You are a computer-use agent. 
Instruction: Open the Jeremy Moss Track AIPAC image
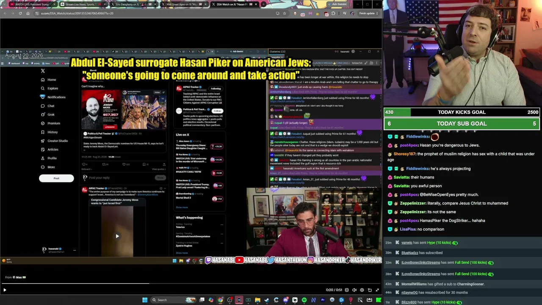101,110
